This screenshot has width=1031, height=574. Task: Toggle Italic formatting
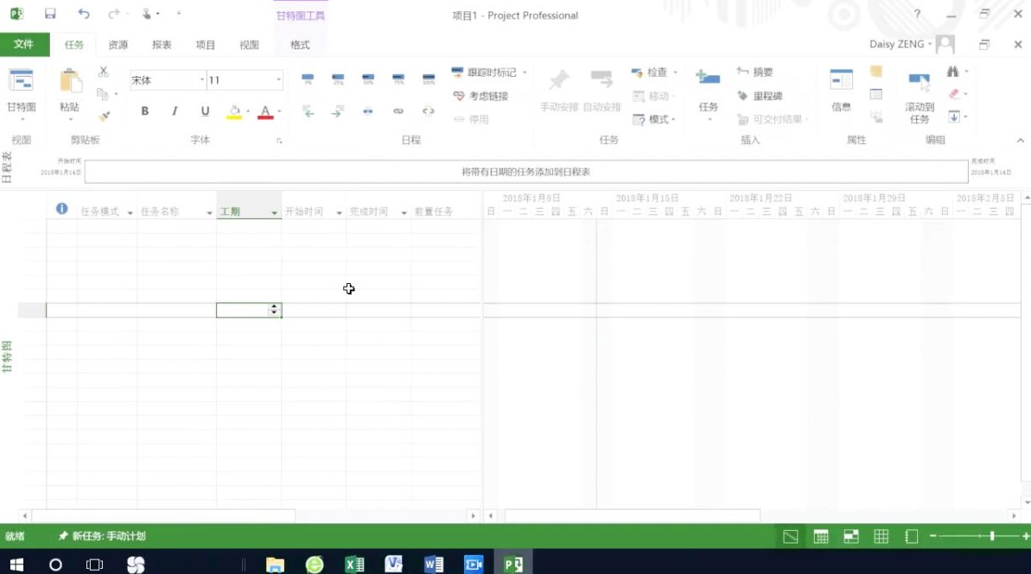[175, 111]
